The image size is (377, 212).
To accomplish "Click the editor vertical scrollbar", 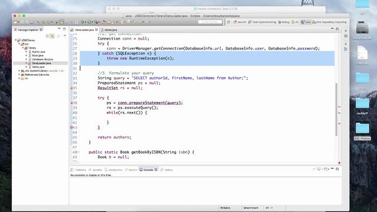I will coord(336,110).
